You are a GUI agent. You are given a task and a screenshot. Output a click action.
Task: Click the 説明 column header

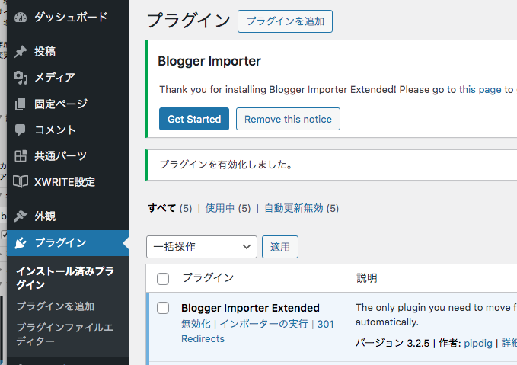tap(367, 278)
